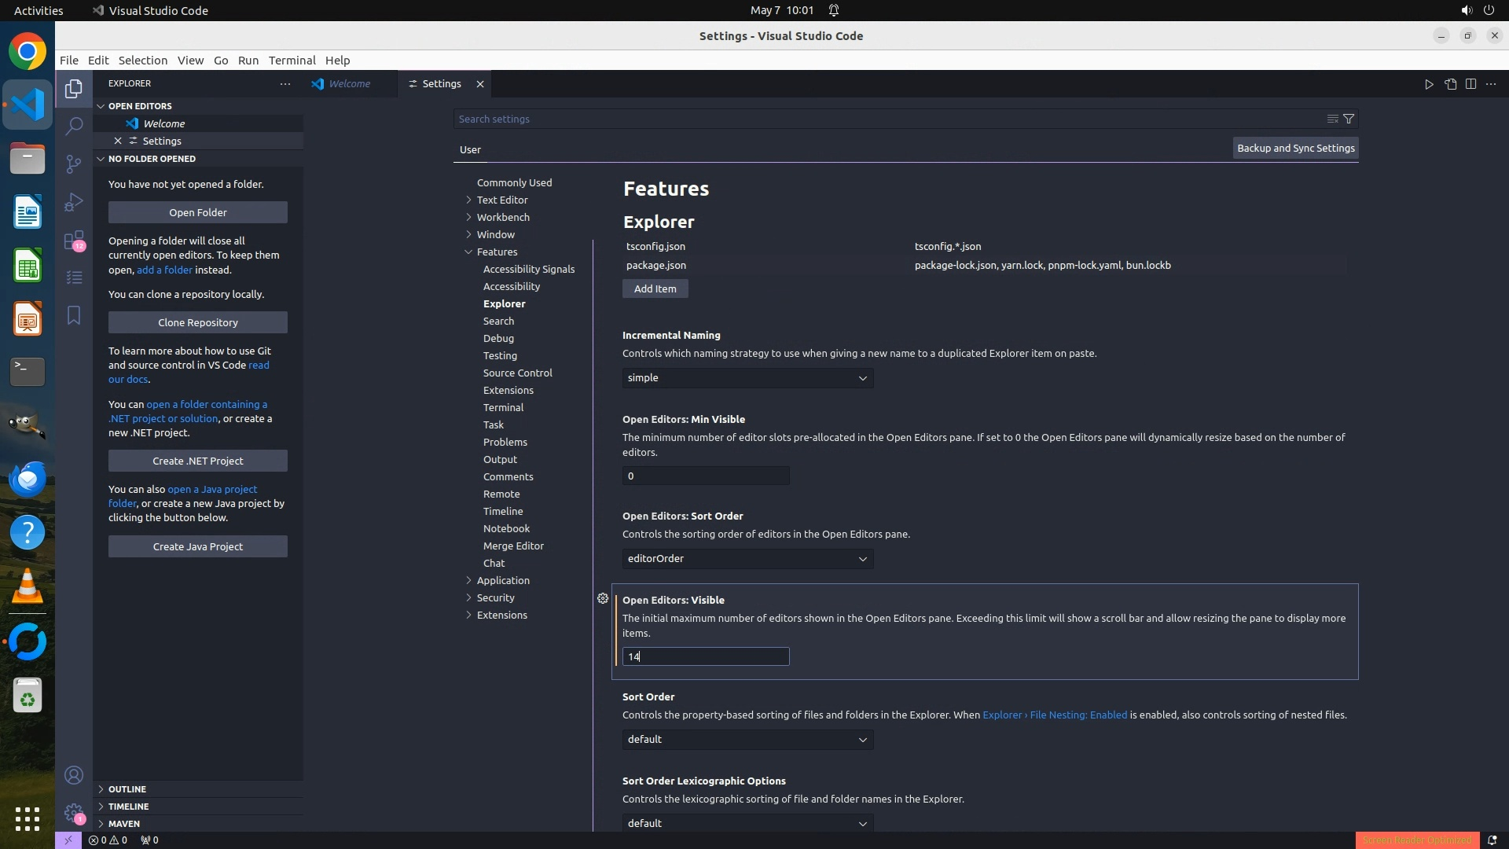Open Source Control view icon
Screen dimensions: 1509x849
(73, 164)
